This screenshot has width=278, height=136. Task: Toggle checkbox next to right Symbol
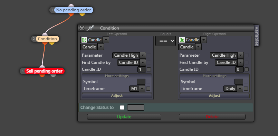[x=246, y=82]
